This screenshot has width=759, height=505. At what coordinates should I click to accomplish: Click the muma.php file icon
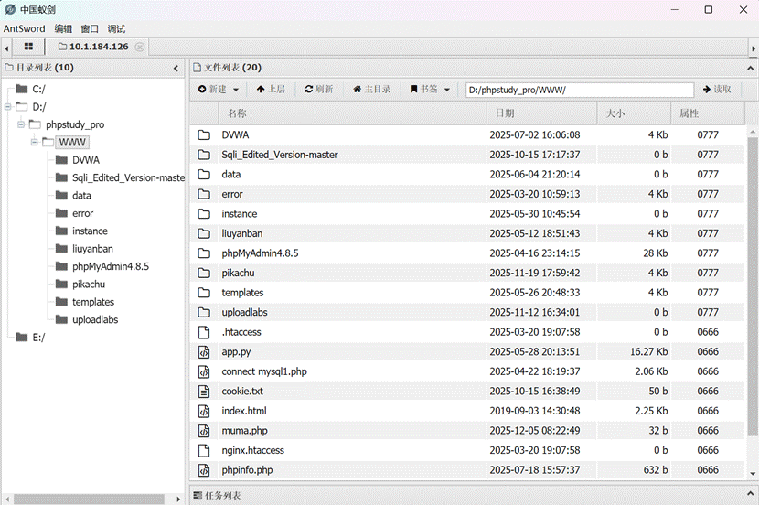[204, 430]
